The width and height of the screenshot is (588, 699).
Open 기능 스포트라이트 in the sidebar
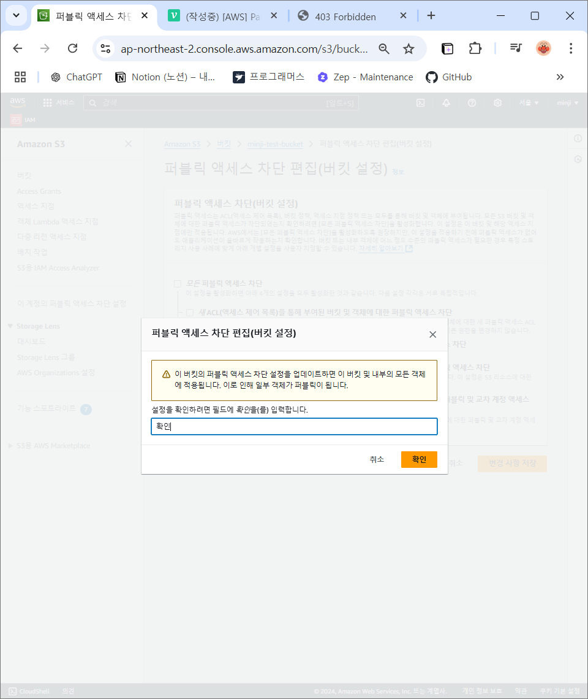coord(47,408)
